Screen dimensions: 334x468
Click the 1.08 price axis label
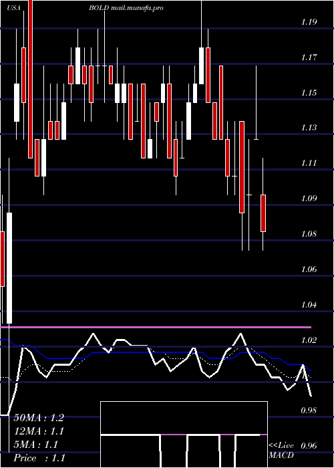pyautogui.click(x=309, y=233)
